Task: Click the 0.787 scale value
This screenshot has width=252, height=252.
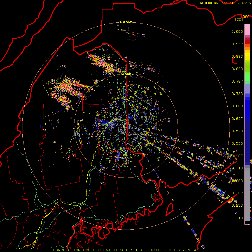Action: [x=237, y=81]
